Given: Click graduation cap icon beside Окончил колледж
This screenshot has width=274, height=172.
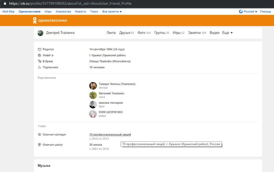Looking at the screenshot, I should (40, 134).
